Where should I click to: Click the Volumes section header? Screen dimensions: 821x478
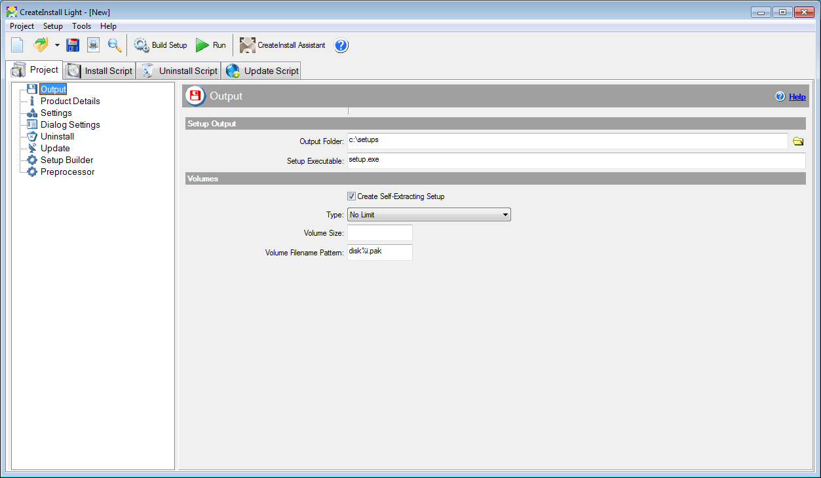coord(494,178)
